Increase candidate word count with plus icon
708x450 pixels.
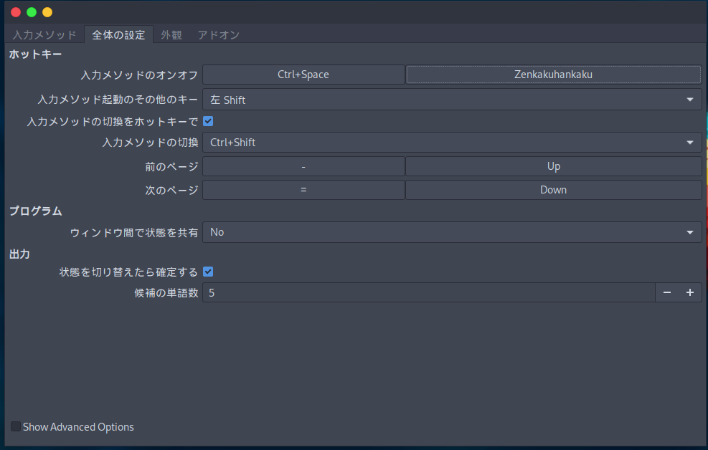click(690, 292)
